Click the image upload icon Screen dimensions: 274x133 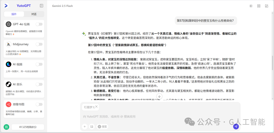coord(92,127)
